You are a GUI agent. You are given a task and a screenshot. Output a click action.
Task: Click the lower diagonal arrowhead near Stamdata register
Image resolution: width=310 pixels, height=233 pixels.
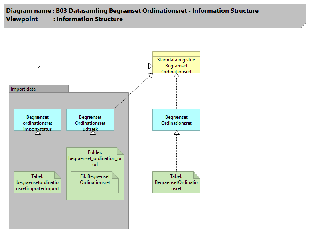[150, 75]
